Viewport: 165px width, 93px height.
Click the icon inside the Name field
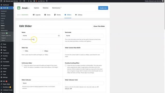[59, 36]
